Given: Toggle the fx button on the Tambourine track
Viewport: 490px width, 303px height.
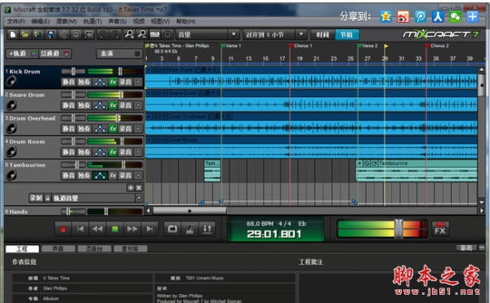Looking at the screenshot, I should (113, 176).
